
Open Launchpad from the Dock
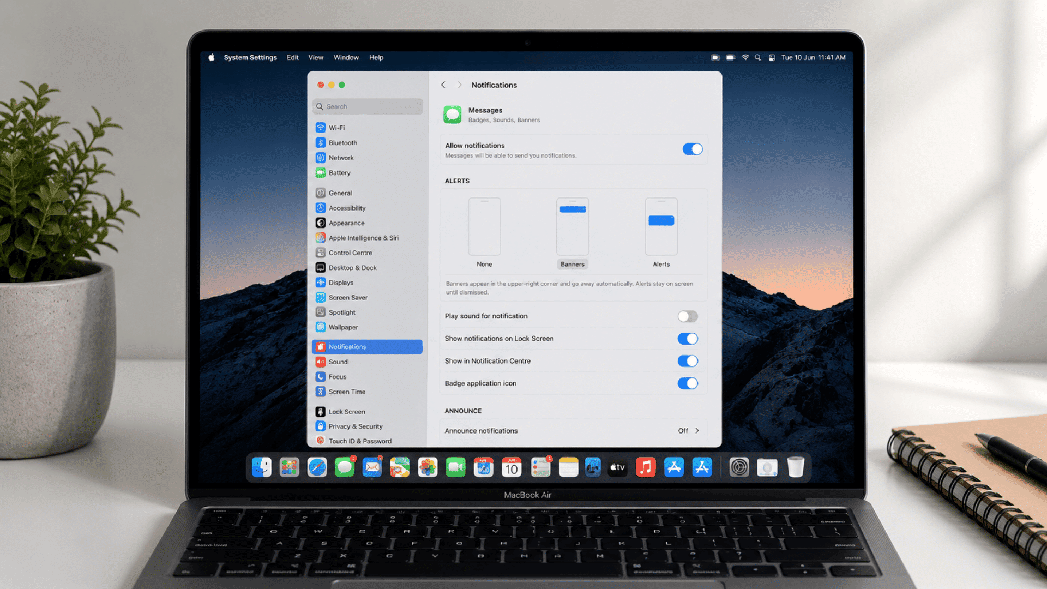[x=289, y=467]
